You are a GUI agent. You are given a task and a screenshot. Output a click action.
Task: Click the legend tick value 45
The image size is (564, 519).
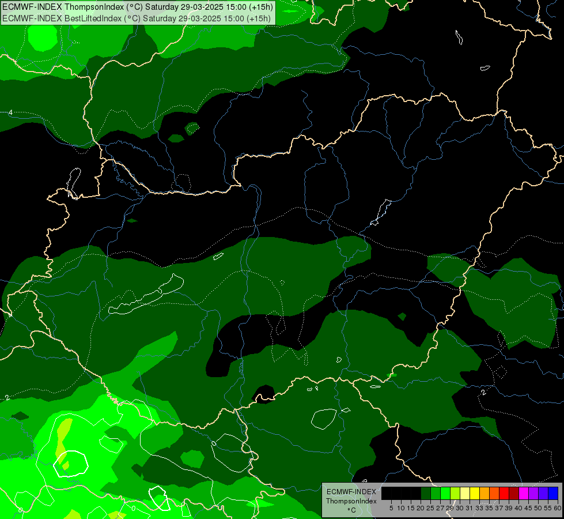529,508
